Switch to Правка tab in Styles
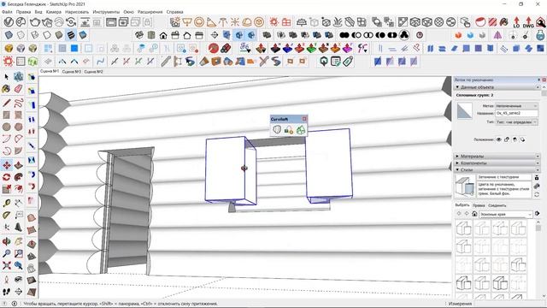Image resolution: width=547 pixels, height=308 pixels. pos(479,205)
